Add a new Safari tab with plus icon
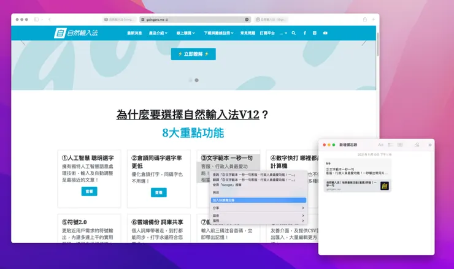The image size is (454, 269). pos(373,20)
